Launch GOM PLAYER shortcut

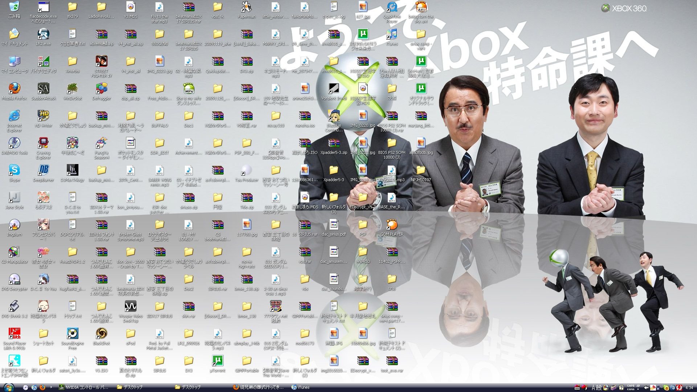click(392, 225)
